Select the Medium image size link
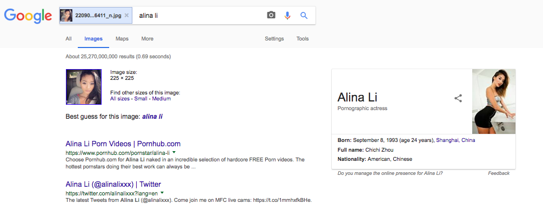The image size is (543, 217). [x=162, y=99]
